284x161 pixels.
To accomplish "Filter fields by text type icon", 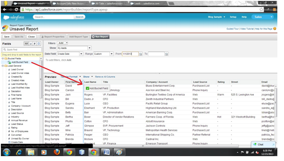I will coord(31,44).
